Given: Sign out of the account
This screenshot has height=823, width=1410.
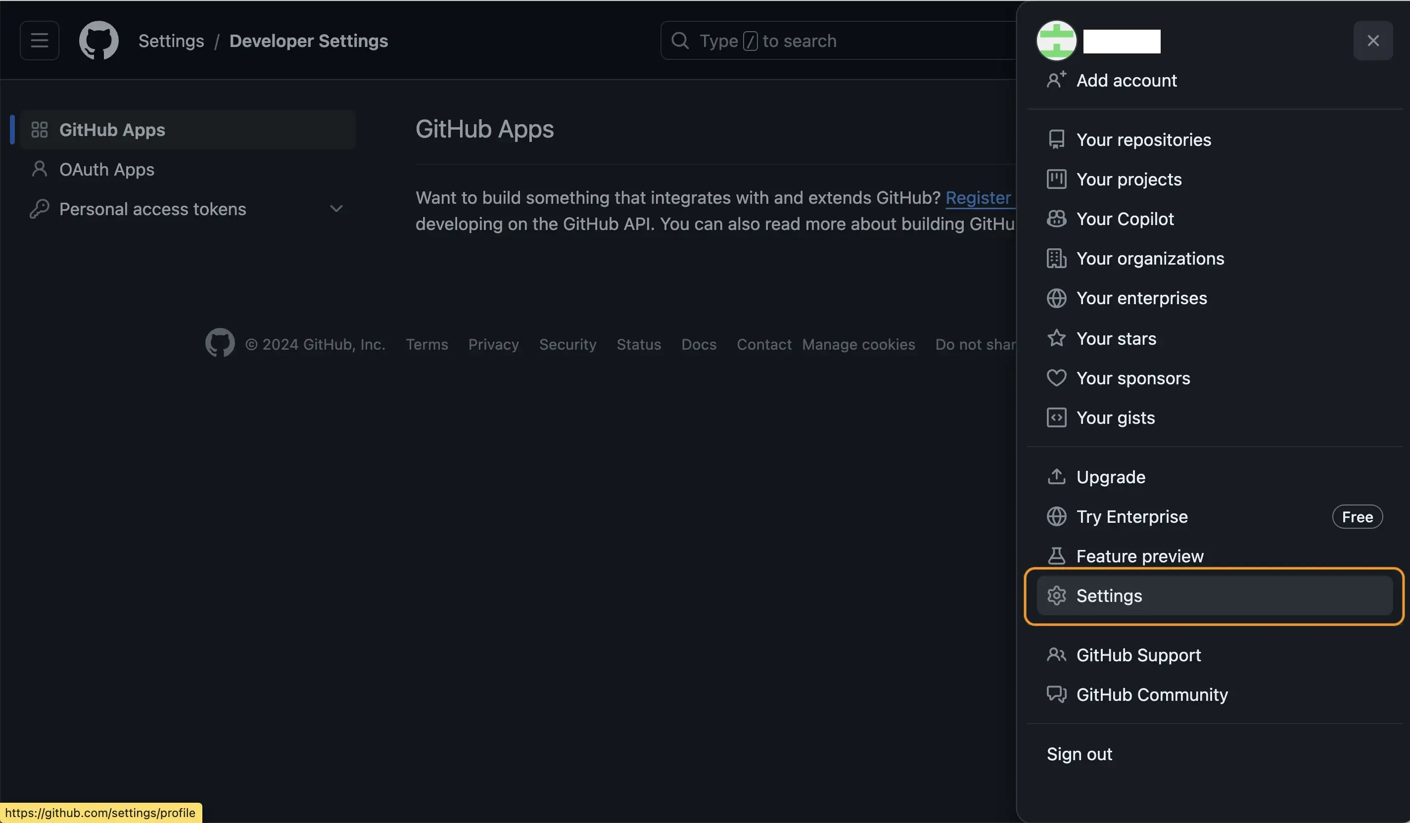Looking at the screenshot, I should pyautogui.click(x=1214, y=754).
